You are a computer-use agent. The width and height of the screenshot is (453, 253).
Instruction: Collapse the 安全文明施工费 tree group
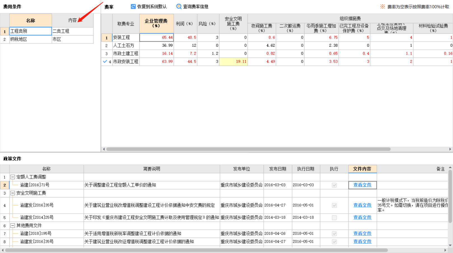[x=13, y=193]
